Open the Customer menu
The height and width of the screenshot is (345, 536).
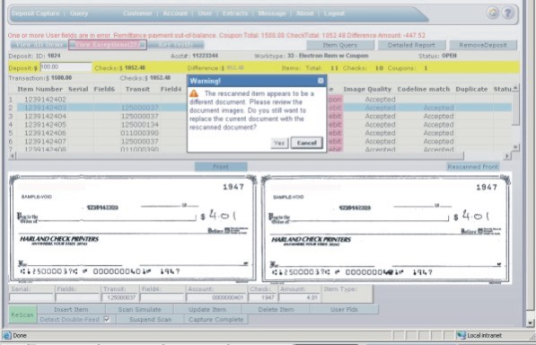point(137,13)
